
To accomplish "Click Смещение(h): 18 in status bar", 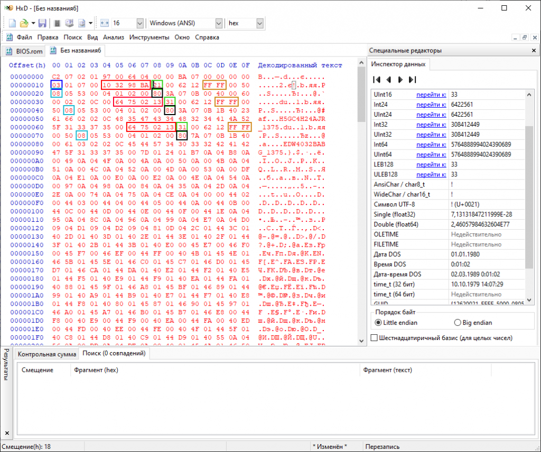I will (26, 447).
